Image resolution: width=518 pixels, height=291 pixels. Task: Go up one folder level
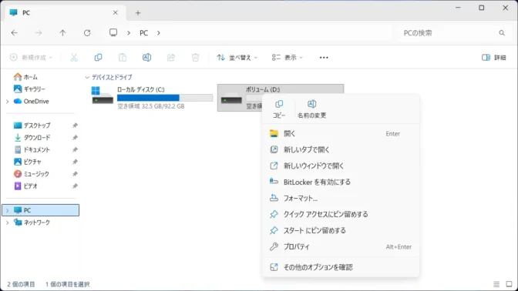click(62, 32)
